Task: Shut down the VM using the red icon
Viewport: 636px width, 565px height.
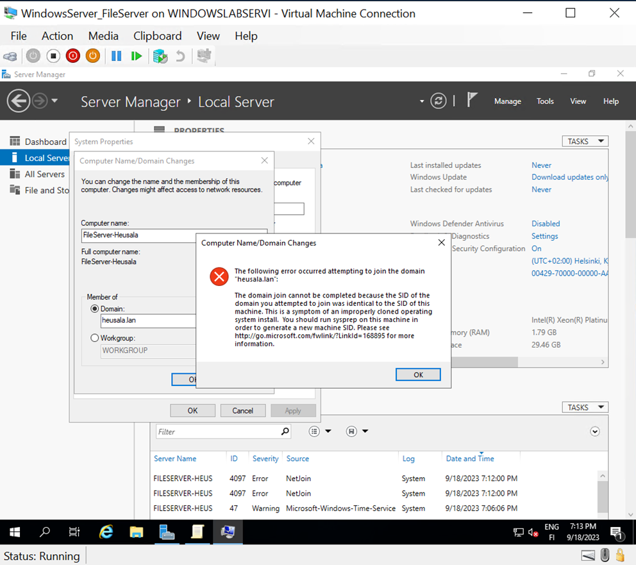Action: (72, 56)
